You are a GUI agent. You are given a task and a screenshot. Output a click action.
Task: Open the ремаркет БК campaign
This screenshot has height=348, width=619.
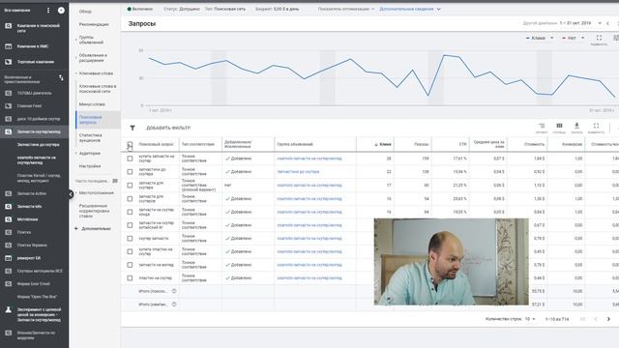pos(29,258)
